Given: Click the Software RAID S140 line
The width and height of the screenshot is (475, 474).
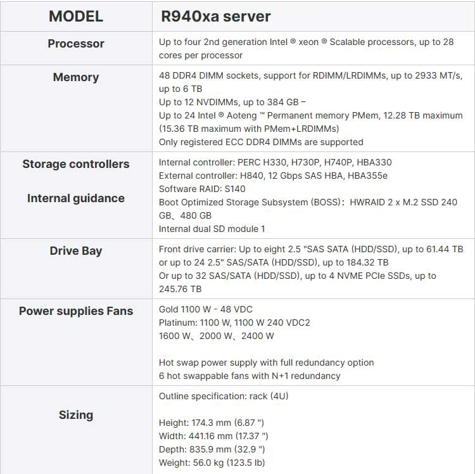Looking at the screenshot, I should 202,189.
